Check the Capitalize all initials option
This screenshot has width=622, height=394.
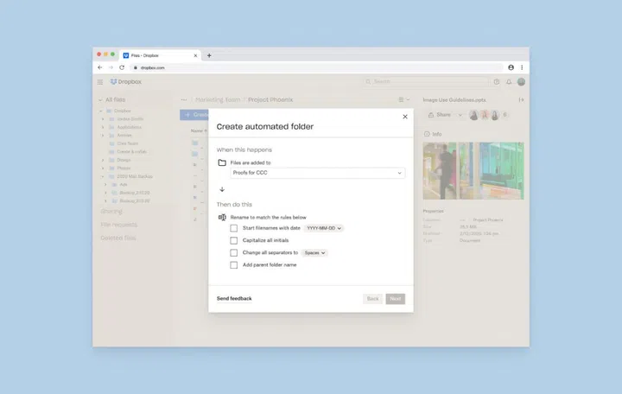point(234,240)
